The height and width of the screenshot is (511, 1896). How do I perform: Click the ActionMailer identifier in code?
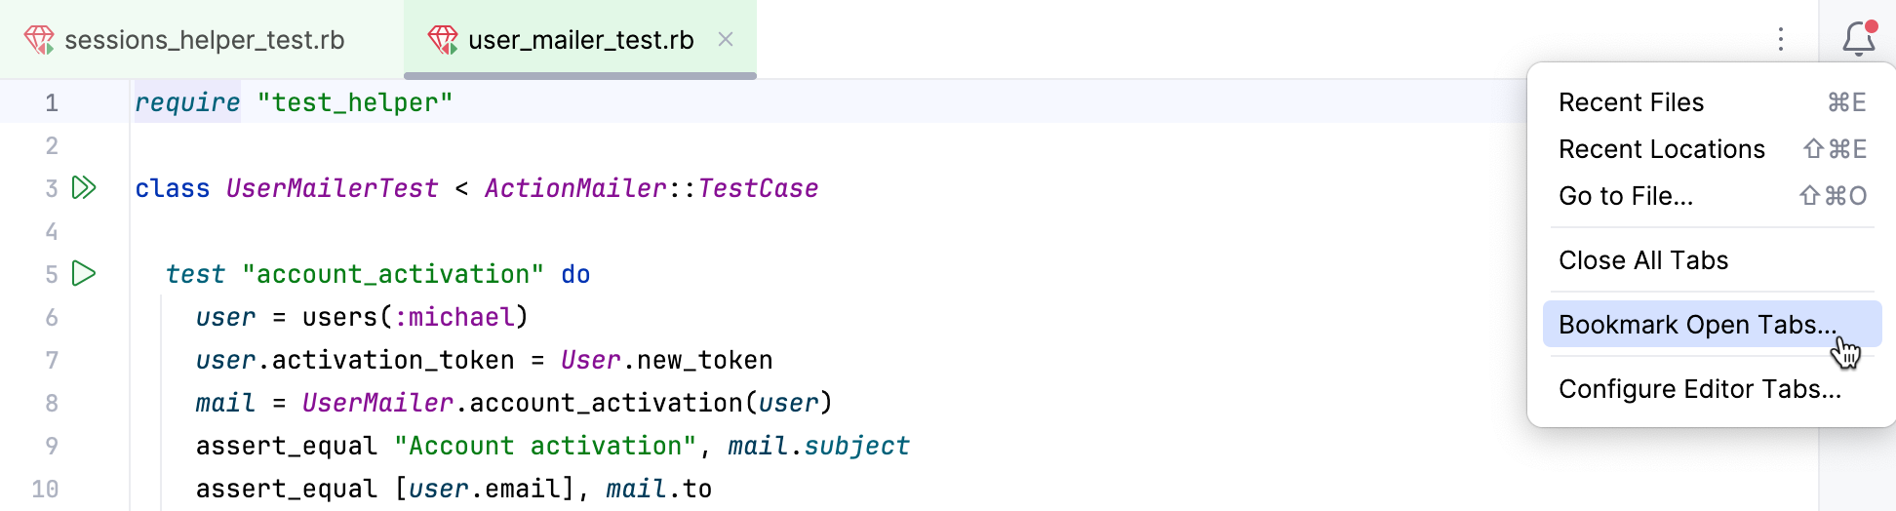click(x=575, y=188)
